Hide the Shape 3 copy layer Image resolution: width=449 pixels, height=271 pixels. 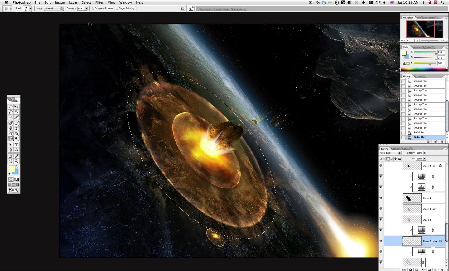coord(381,209)
